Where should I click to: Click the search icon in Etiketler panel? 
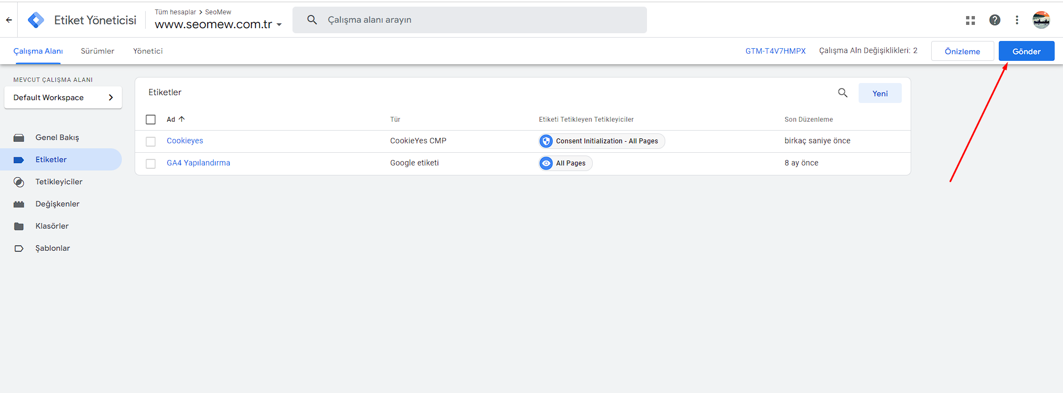coord(843,93)
